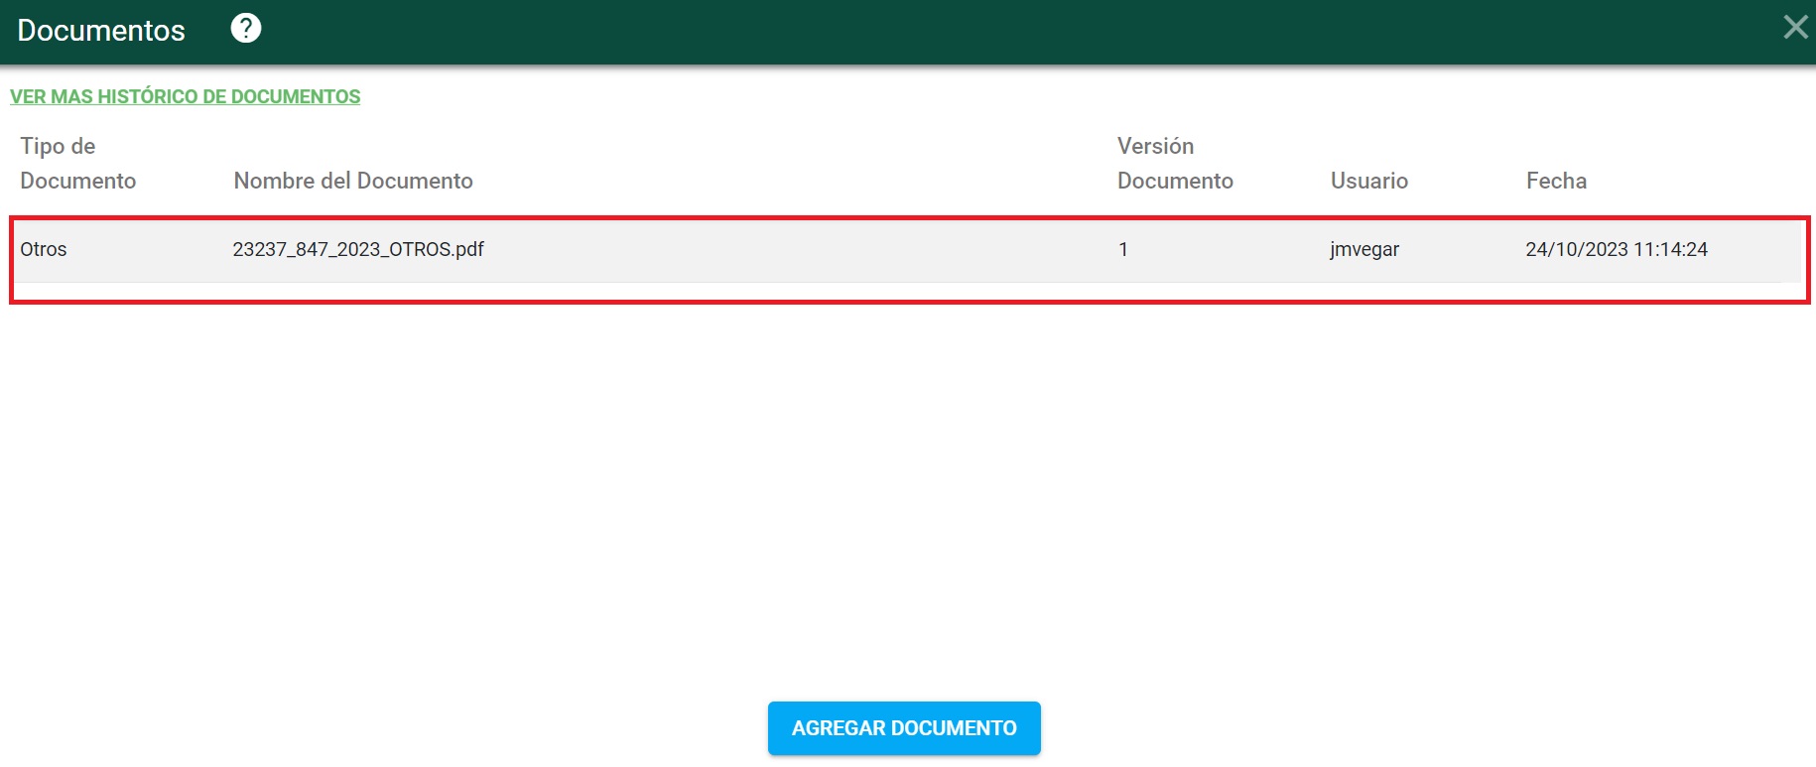
Task: Click Usuario column header
Action: pos(1369,181)
